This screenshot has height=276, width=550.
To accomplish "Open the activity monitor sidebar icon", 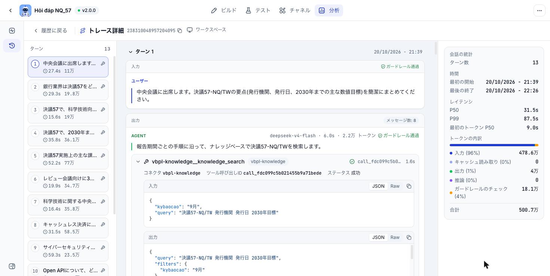I will [12, 31].
